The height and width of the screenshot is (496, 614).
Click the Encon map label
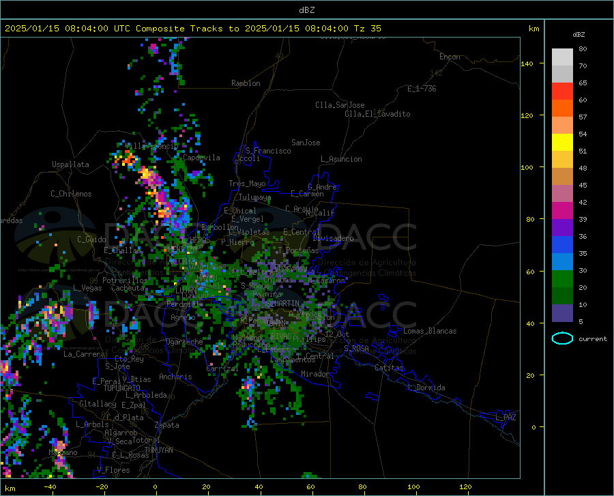click(x=450, y=57)
